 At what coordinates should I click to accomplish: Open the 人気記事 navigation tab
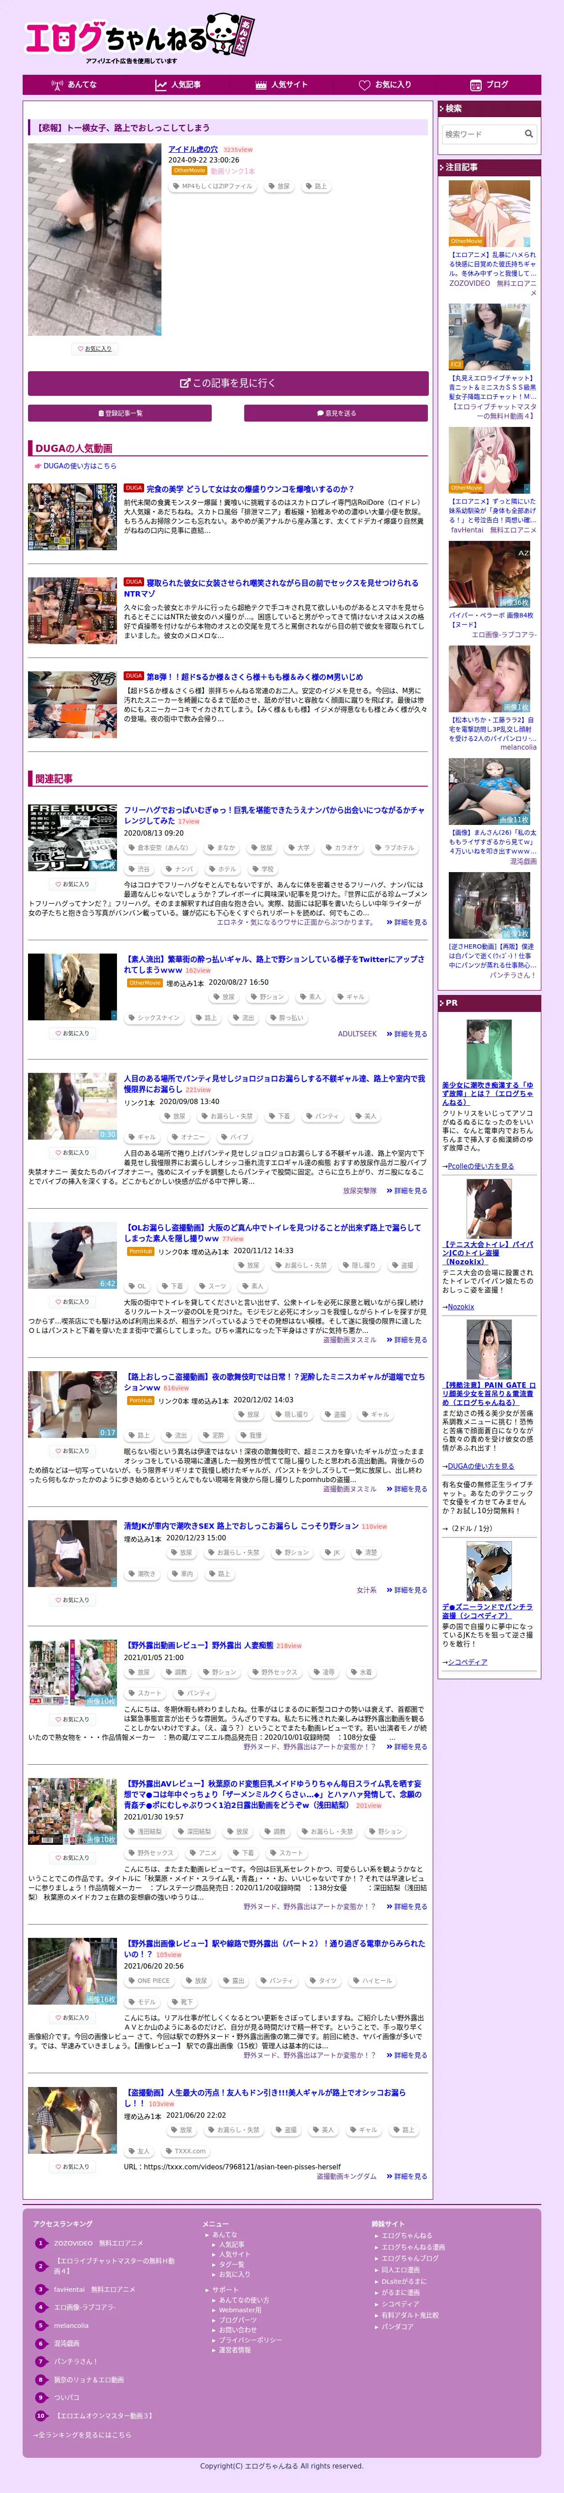click(178, 85)
